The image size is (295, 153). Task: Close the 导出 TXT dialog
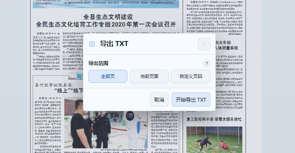pyautogui.click(x=204, y=44)
